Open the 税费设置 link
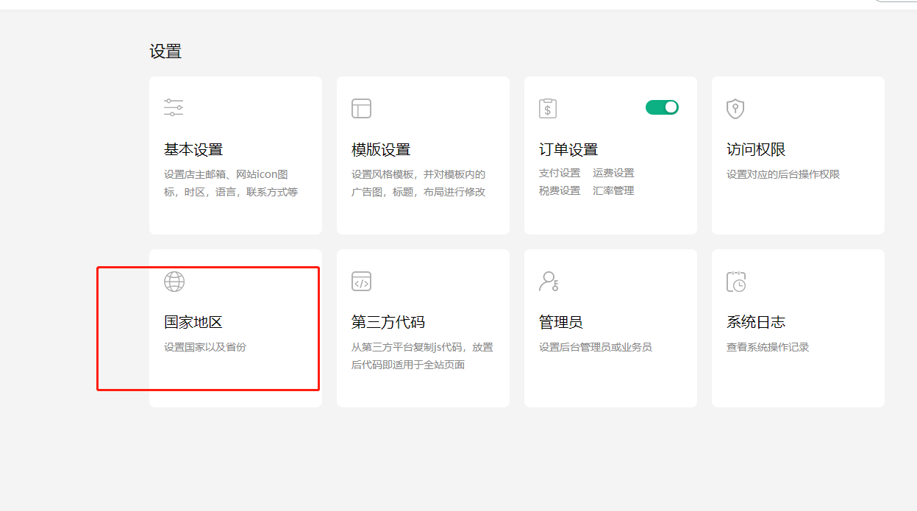The image size is (917, 511). pos(560,191)
